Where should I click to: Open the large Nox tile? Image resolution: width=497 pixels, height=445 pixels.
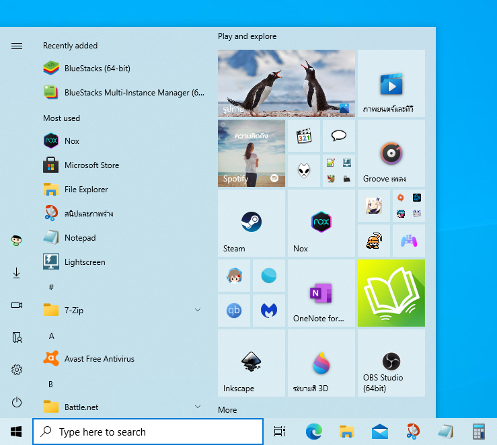click(x=321, y=223)
